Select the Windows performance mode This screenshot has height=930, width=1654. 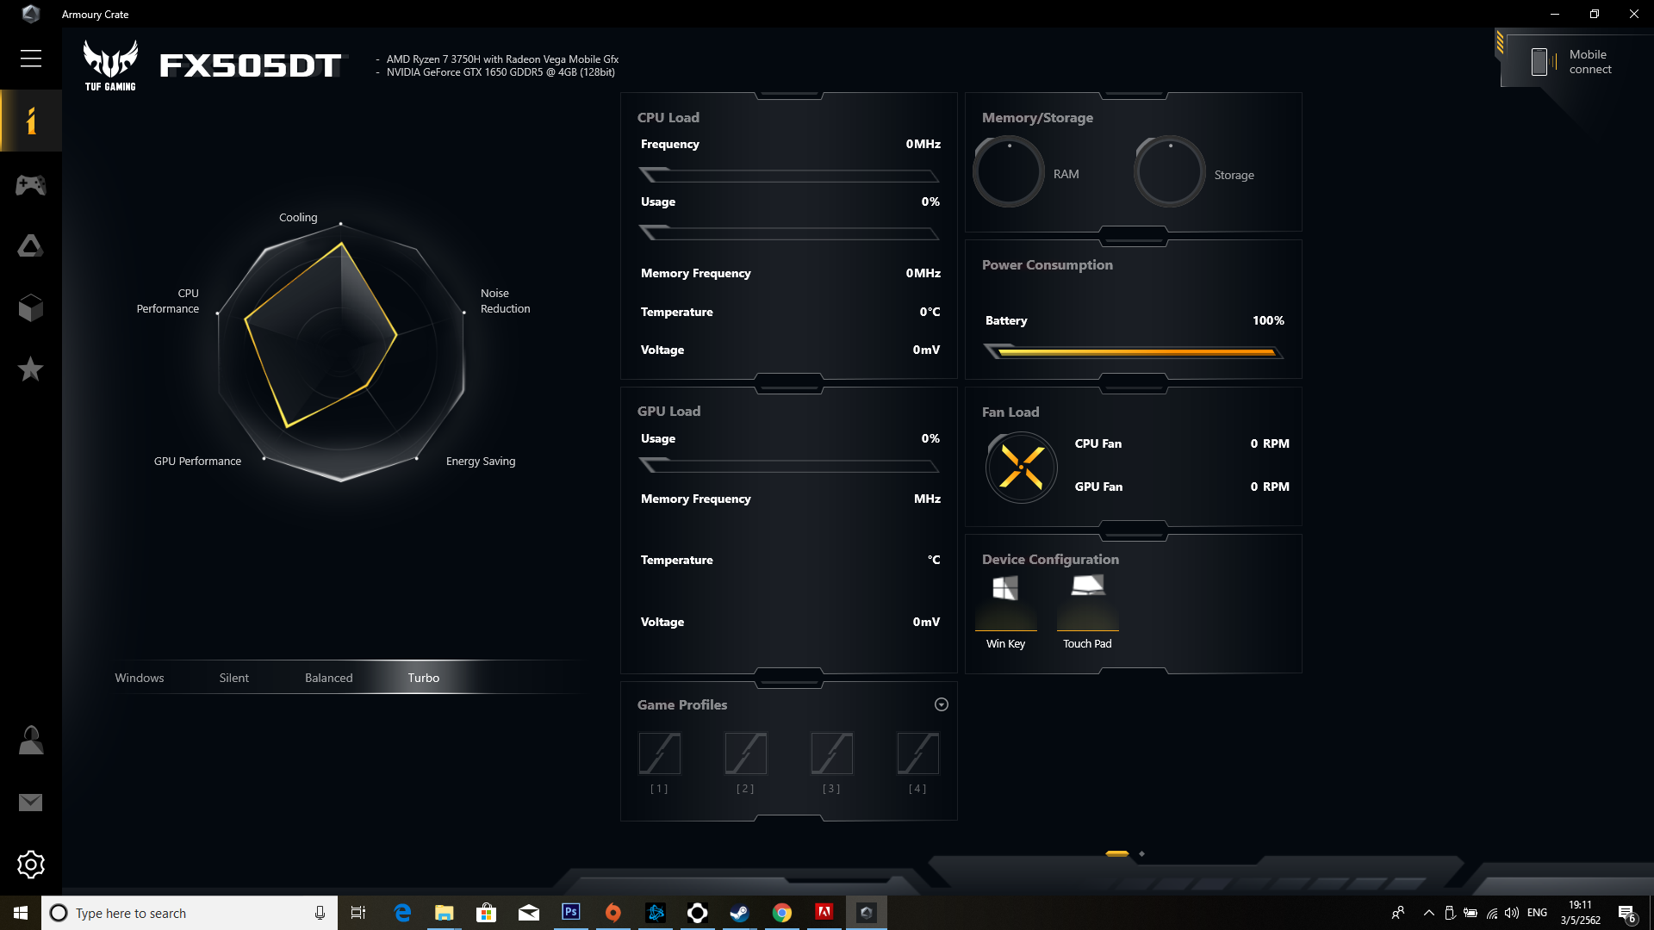click(x=140, y=678)
